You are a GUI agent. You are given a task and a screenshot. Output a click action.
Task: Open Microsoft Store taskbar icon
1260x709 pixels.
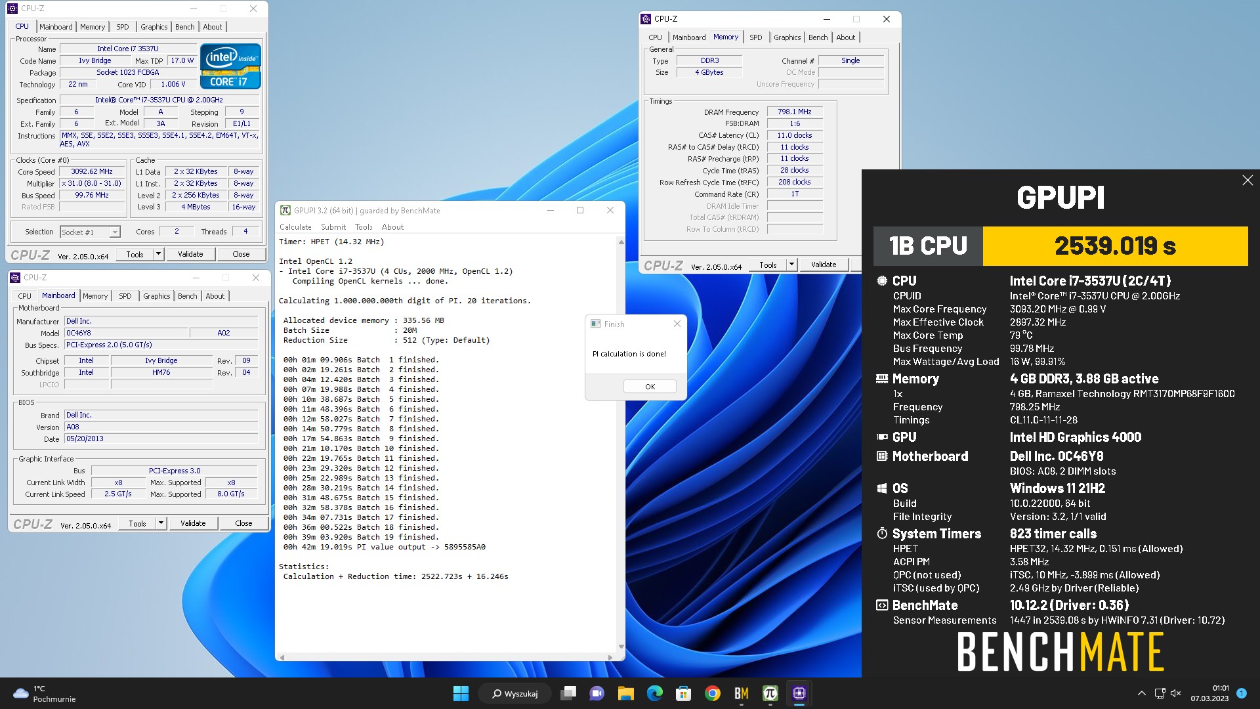tap(683, 693)
